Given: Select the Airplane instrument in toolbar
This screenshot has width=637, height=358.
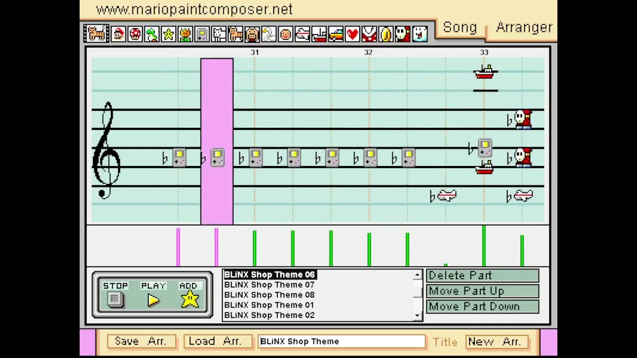Looking at the screenshot, I should point(302,34).
